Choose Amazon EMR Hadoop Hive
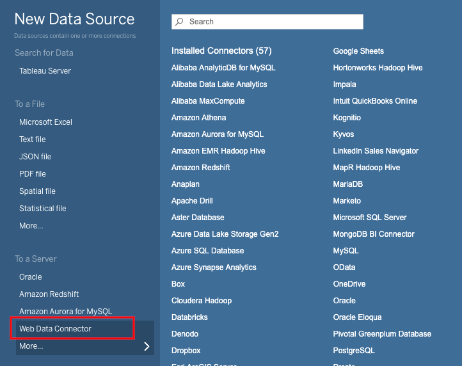The height and width of the screenshot is (366, 462). click(x=218, y=151)
